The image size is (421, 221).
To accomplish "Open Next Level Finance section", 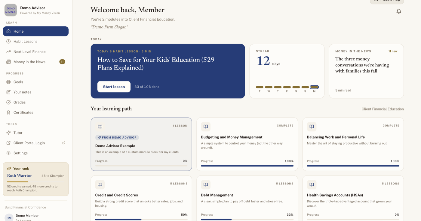I will point(36,52).
